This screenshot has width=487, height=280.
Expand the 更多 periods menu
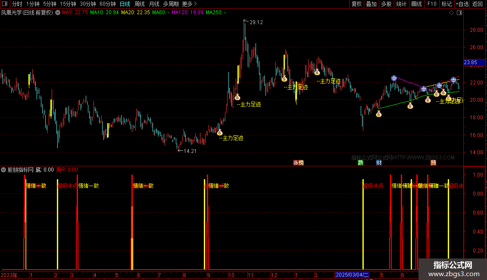coord(190,4)
